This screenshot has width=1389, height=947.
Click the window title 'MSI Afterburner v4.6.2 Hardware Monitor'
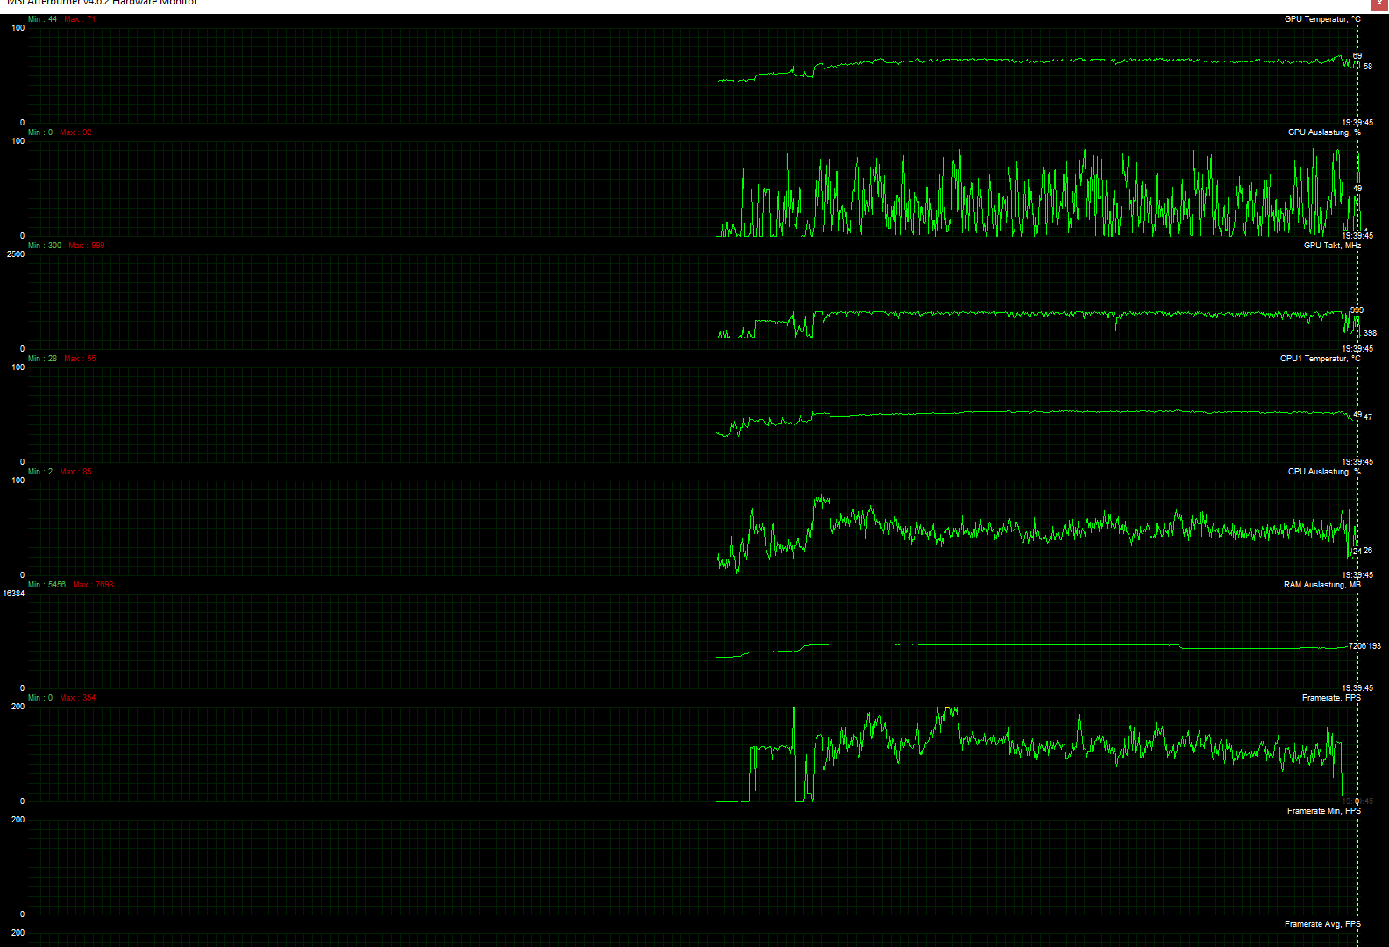point(102,3)
